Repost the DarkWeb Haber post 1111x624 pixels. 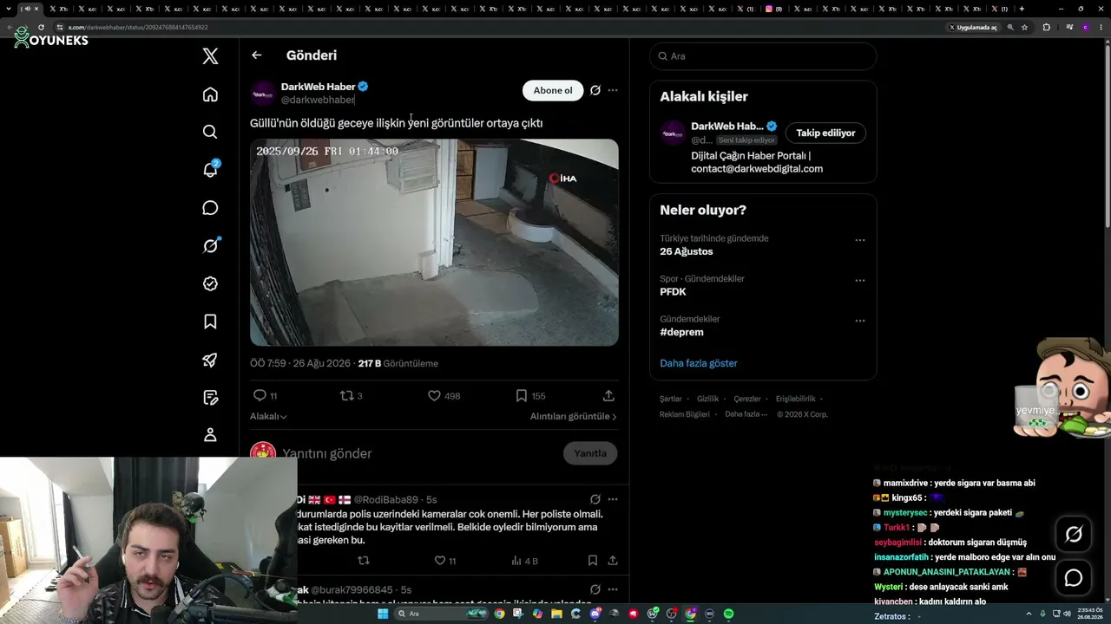[351, 395]
